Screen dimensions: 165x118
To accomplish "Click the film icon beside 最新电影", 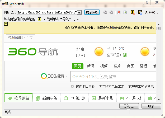I will click(94, 98).
